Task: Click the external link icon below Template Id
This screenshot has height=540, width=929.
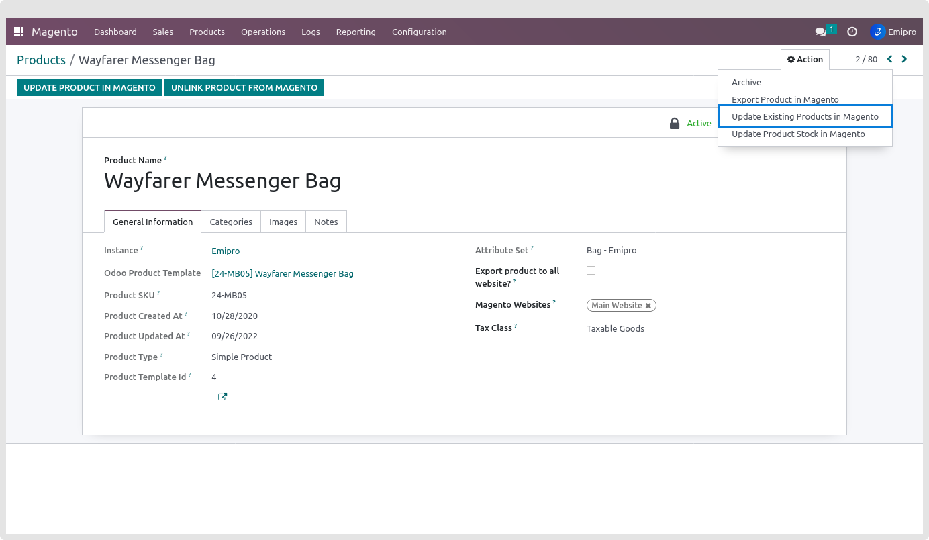Action: [x=222, y=397]
